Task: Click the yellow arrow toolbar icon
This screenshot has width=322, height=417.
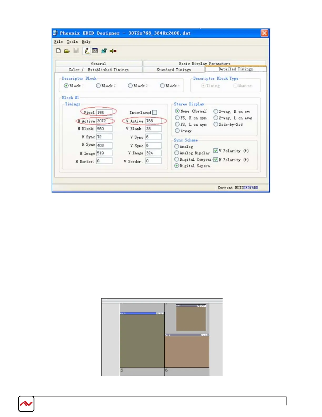Action: coord(113,51)
